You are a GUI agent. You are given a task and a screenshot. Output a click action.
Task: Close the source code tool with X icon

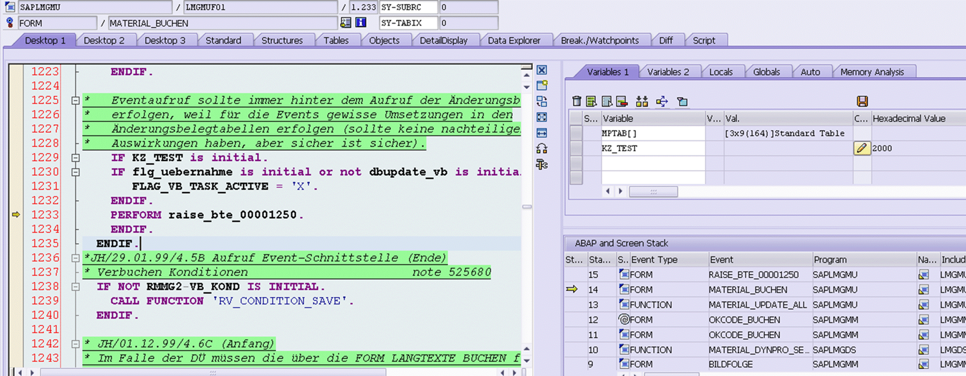[542, 70]
